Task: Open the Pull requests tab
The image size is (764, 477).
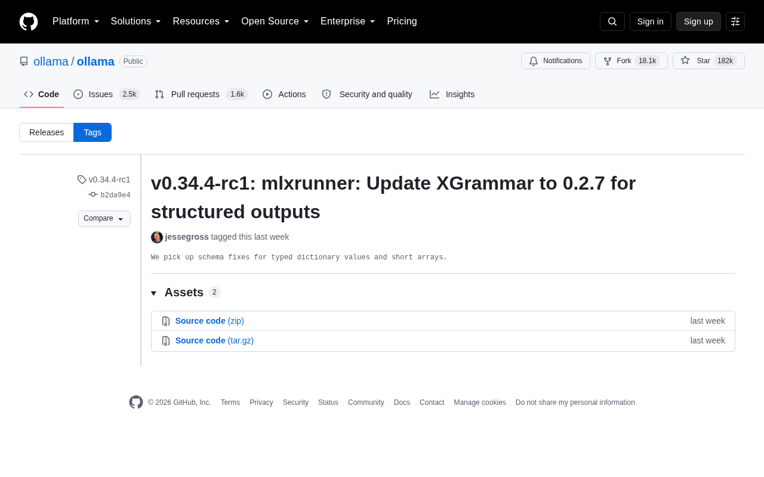Action: [201, 94]
